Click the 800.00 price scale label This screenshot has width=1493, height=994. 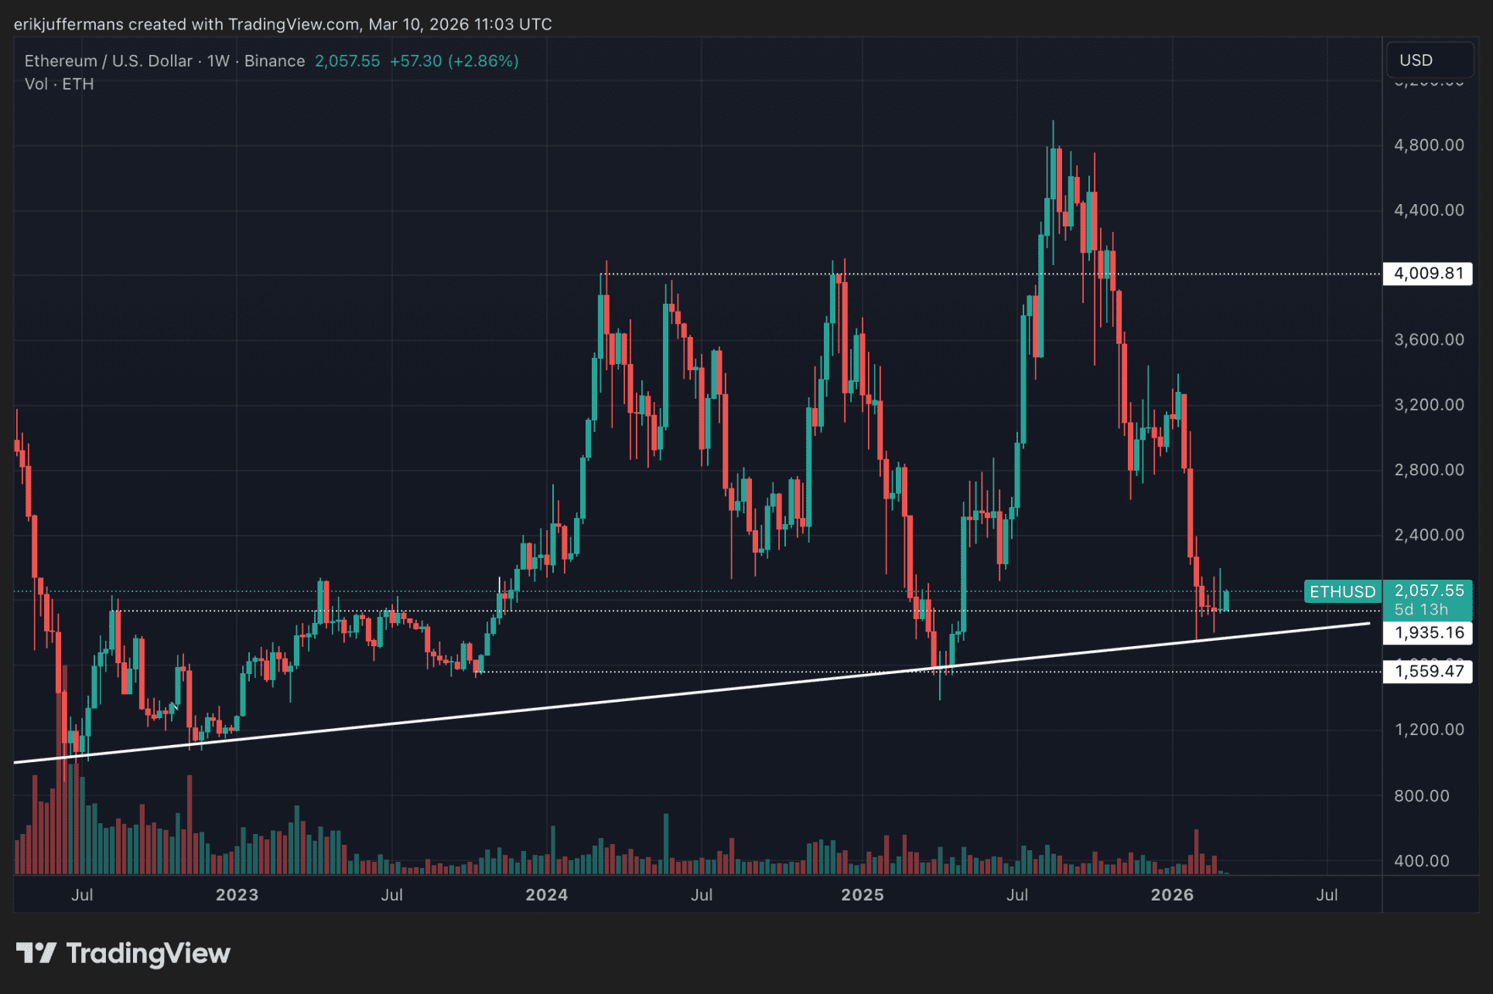coord(1421,795)
